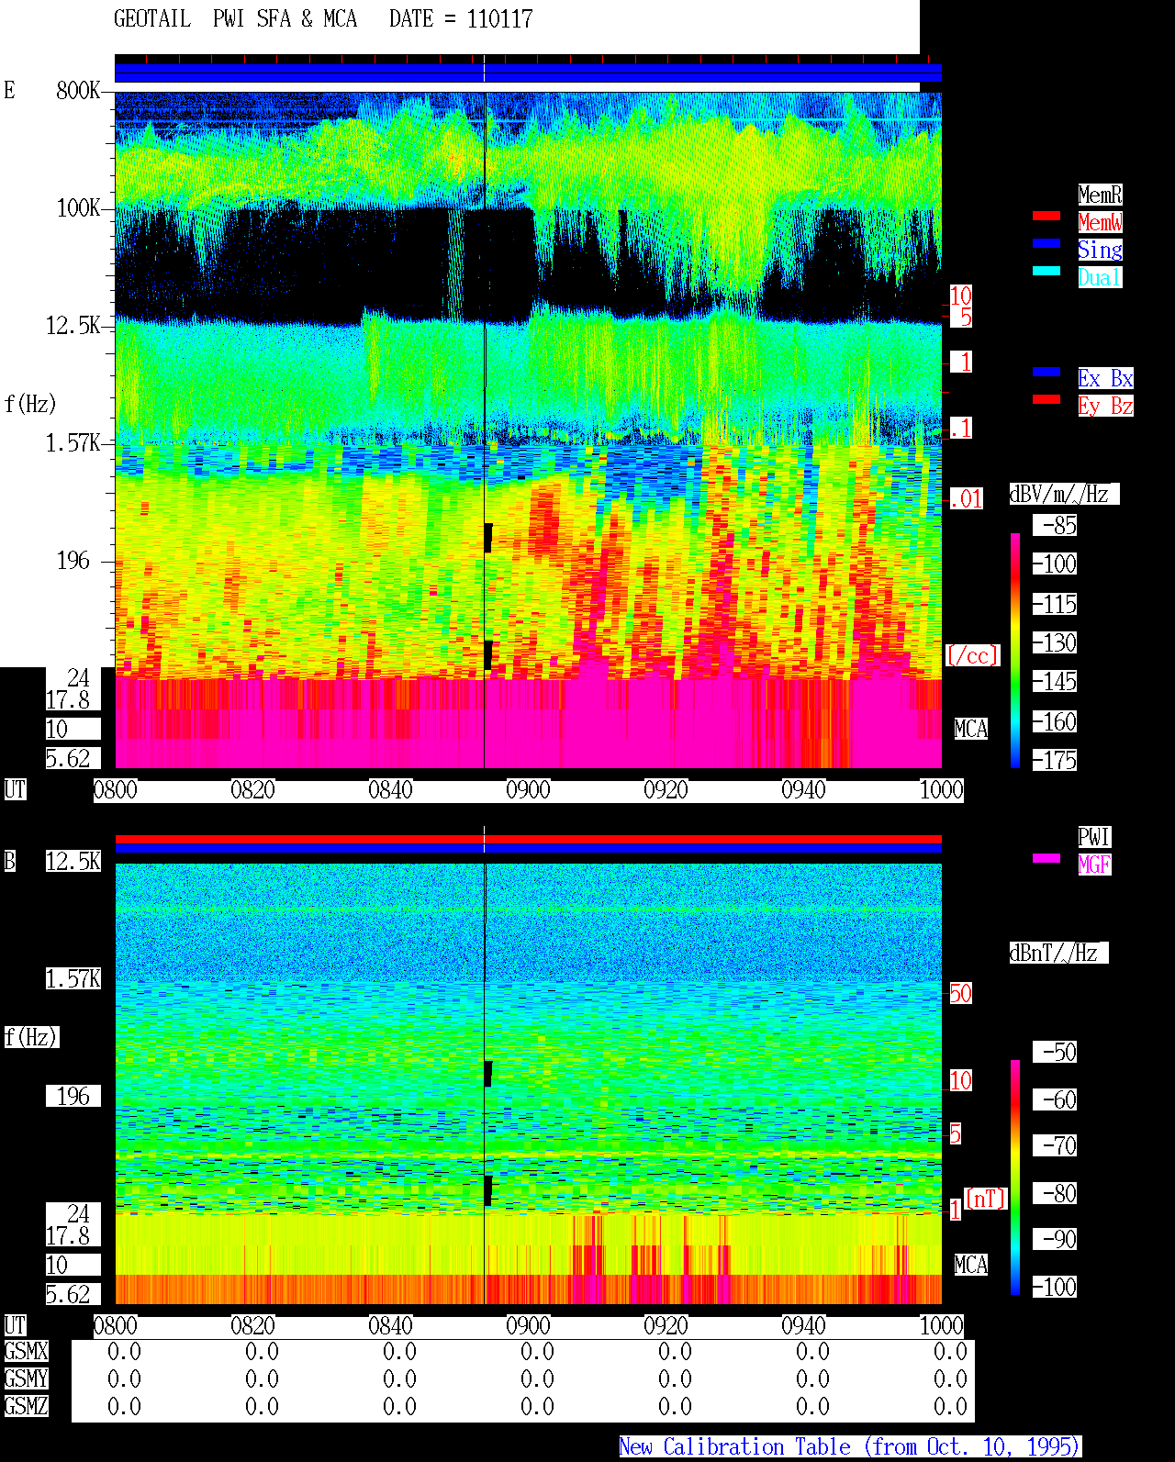This screenshot has width=1175, height=1462.
Task: Select the Ex Bx blue swatch
Action: tap(1046, 372)
